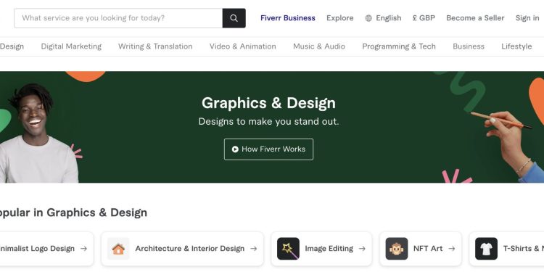Click the magnifying glass search button
Image resolution: width=544 pixels, height=272 pixels.
[234, 18]
